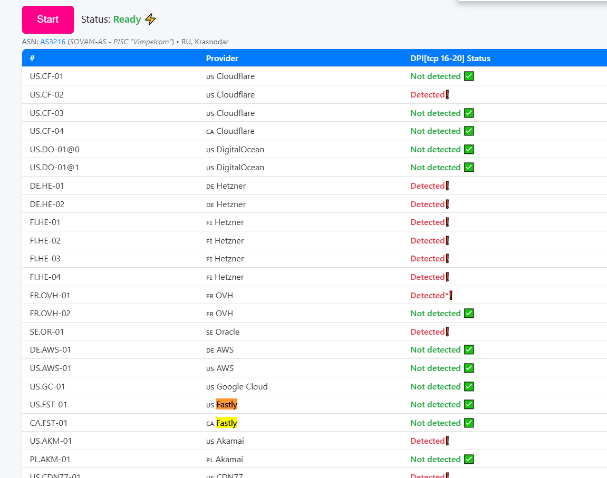
Task: Click the red exclamation in US.CF-02 row
Action: 447,95
